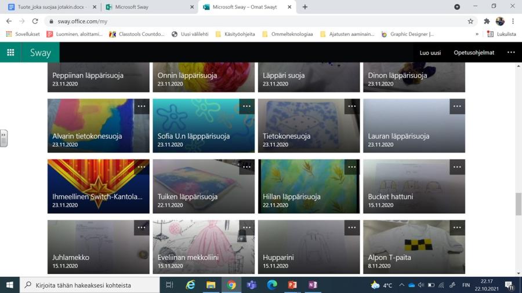
Task: Open more options on Hillan läppärisuoja card
Action: click(352, 167)
